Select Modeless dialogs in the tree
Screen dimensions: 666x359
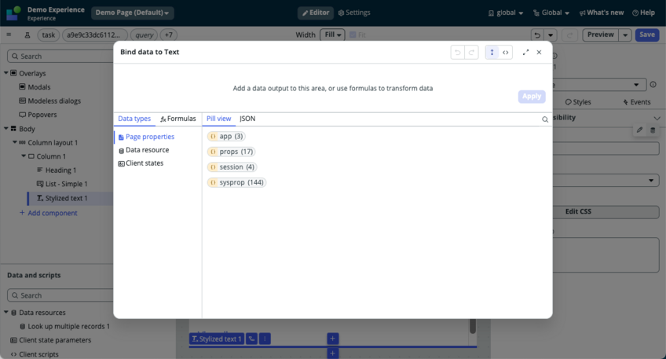(x=54, y=101)
